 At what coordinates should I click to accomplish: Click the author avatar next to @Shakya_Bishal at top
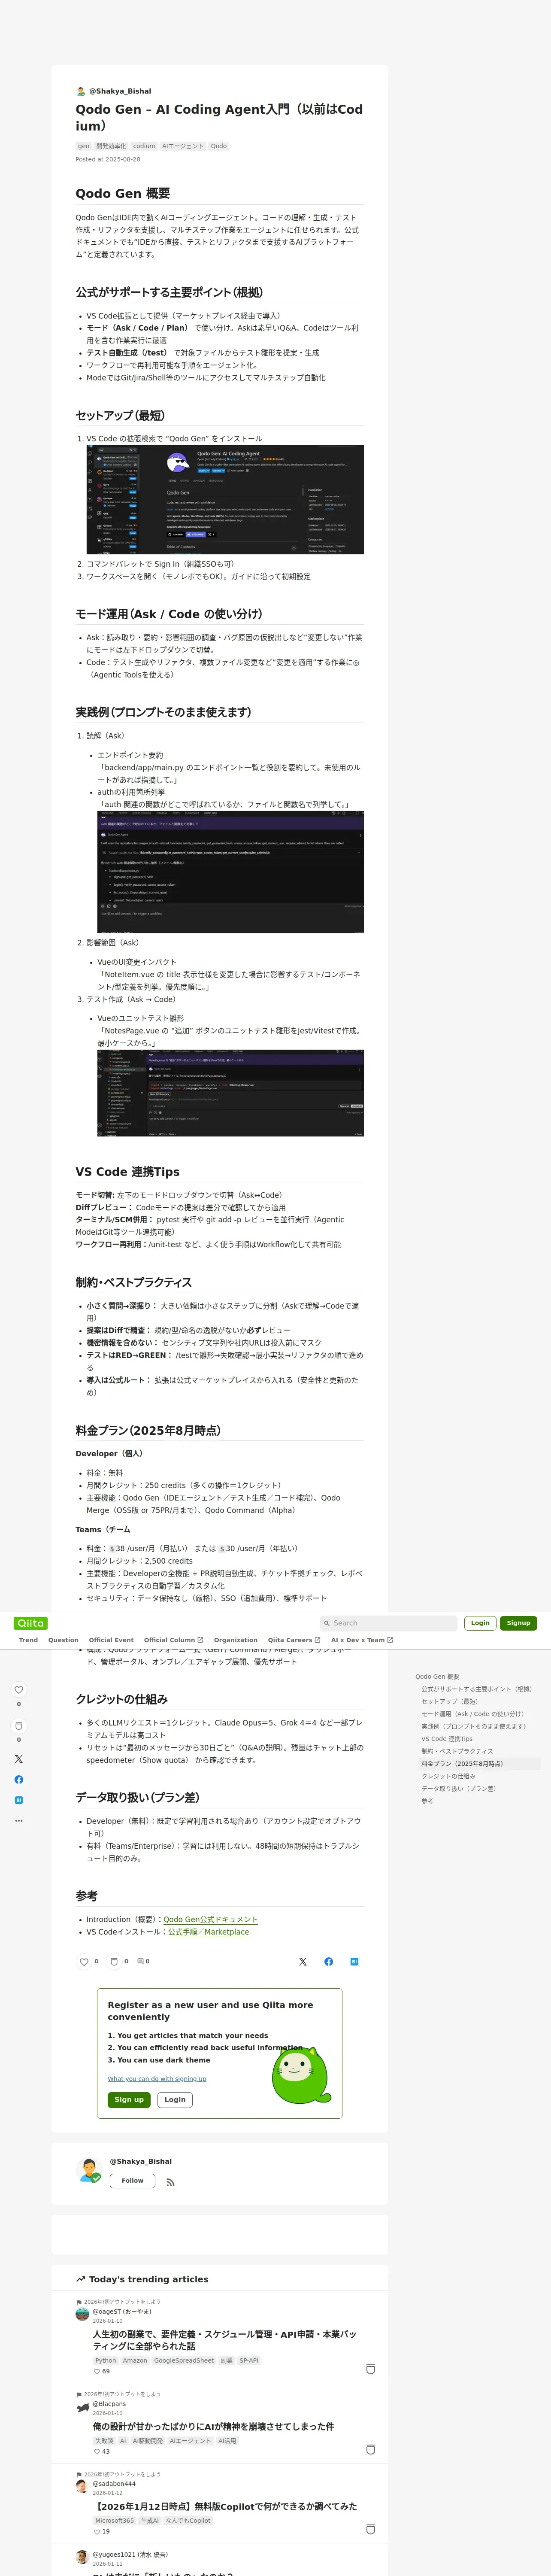81,91
